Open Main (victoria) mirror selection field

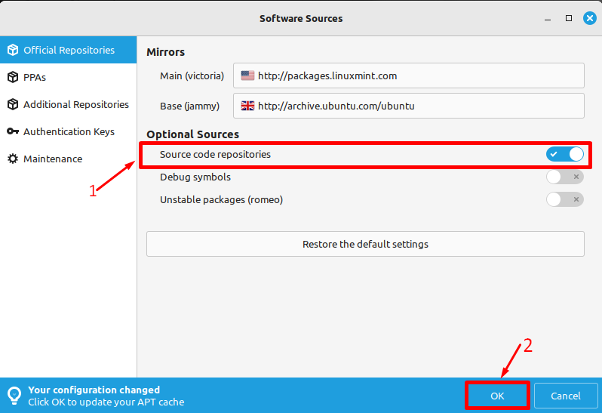[x=408, y=76]
